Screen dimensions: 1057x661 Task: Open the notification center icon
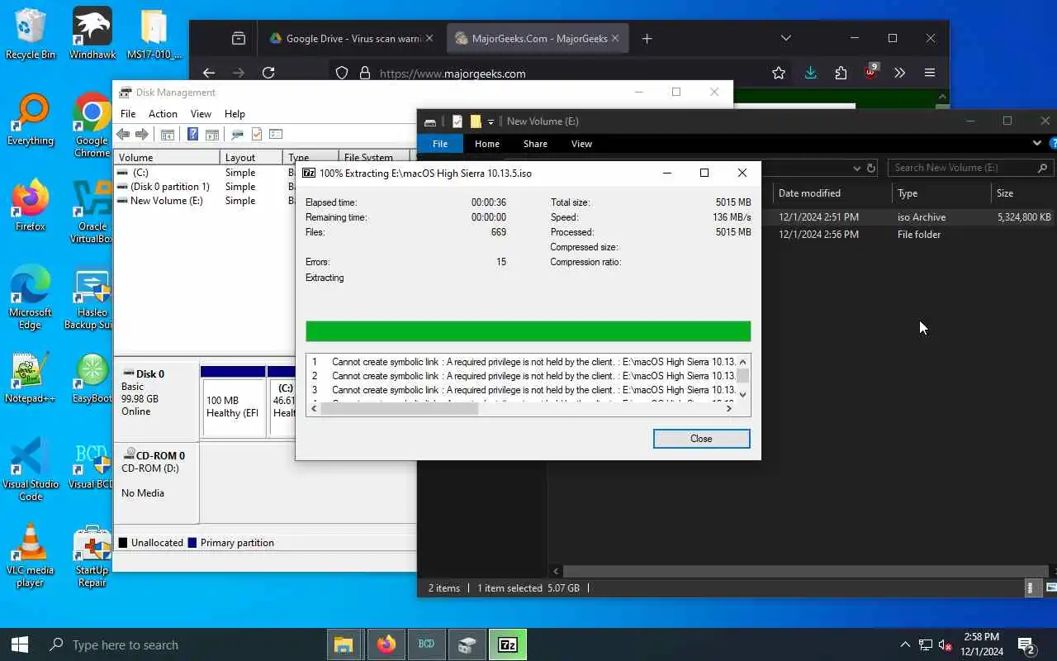[1026, 644]
